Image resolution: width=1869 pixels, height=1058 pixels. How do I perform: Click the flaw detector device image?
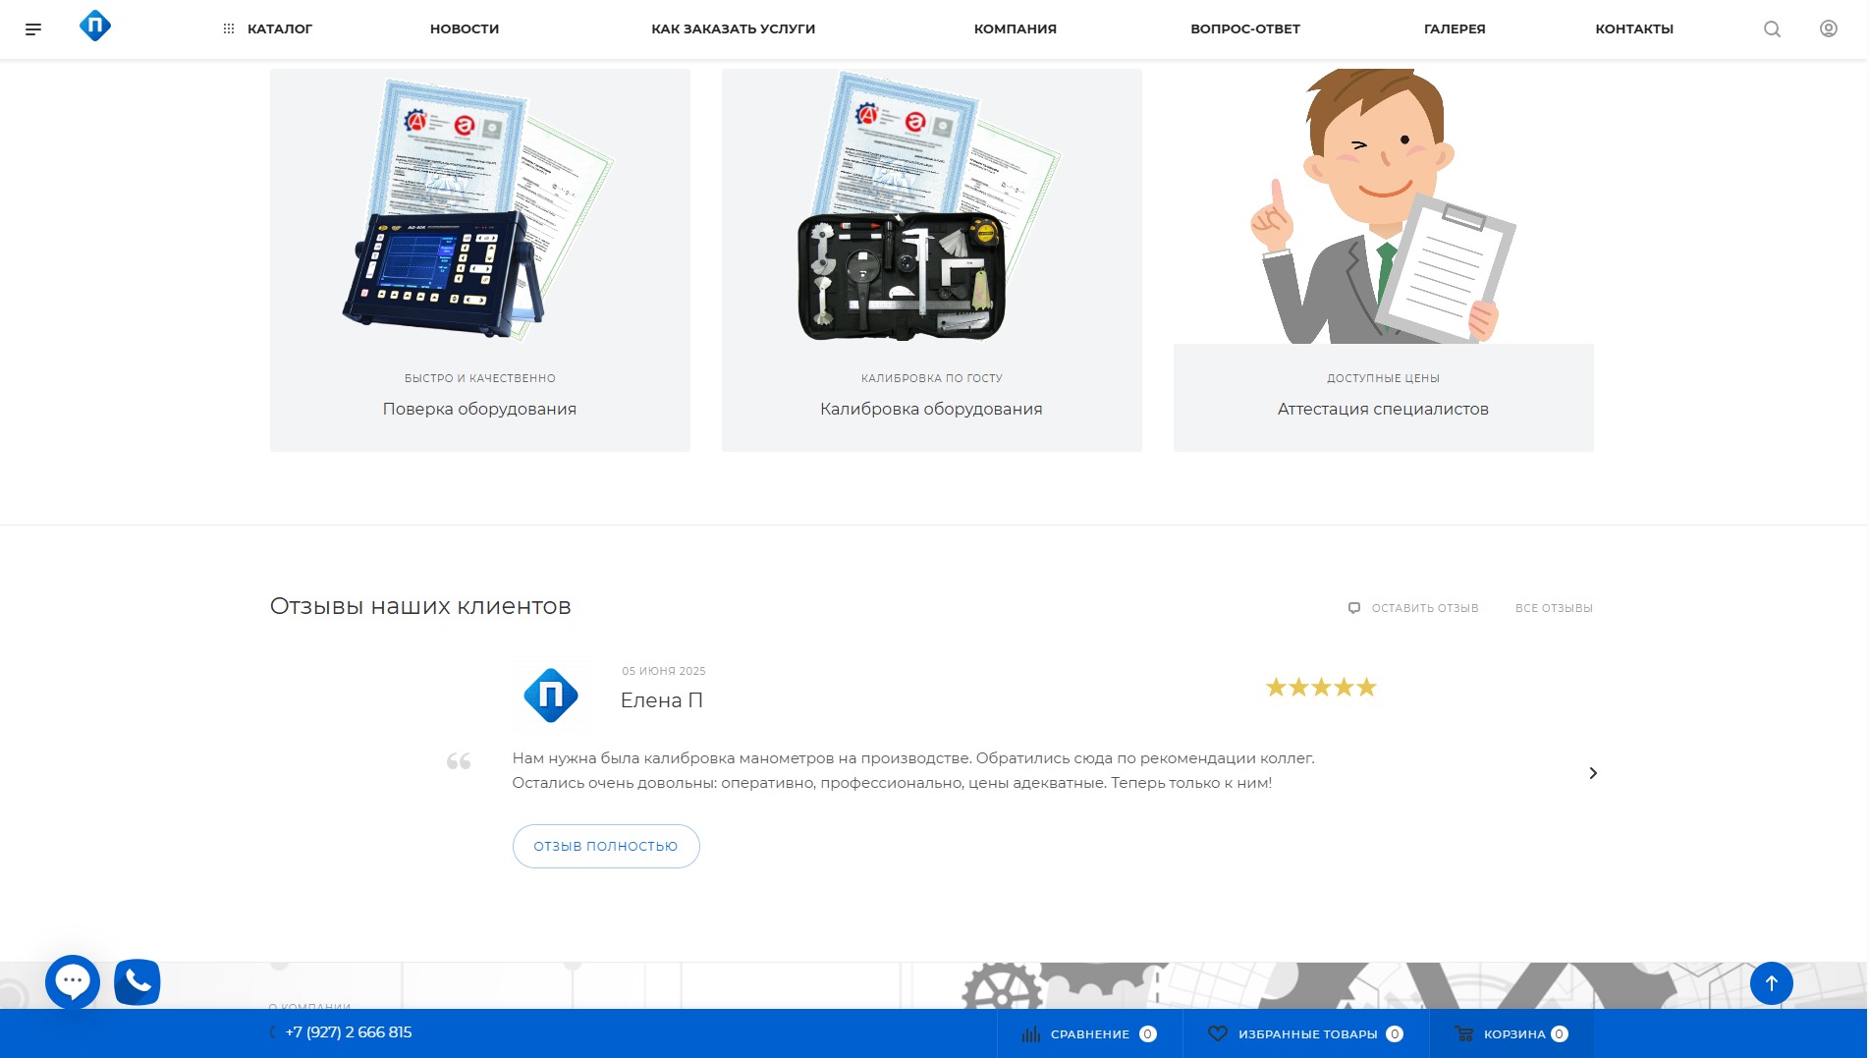coord(480,206)
